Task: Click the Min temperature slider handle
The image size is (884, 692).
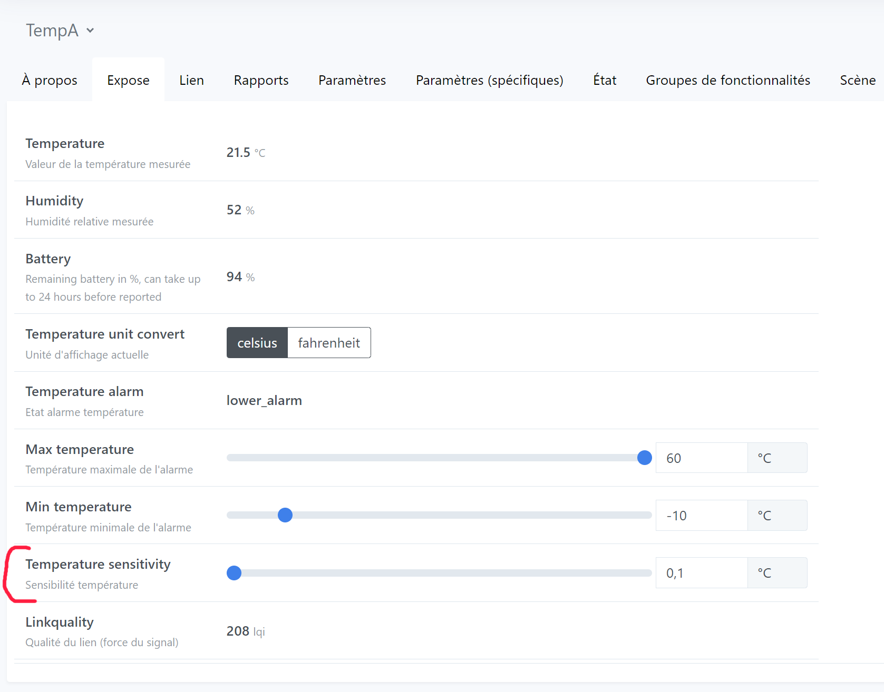Action: click(x=285, y=515)
